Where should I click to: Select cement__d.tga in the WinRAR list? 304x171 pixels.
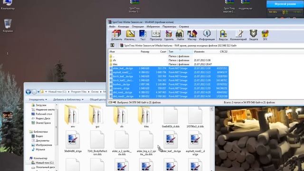(x=169, y=88)
